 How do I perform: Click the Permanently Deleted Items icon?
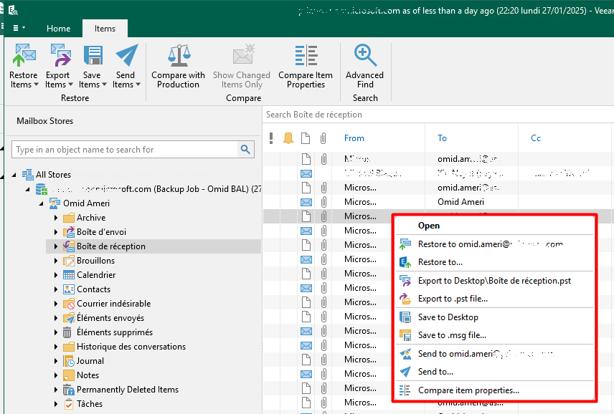point(69,390)
